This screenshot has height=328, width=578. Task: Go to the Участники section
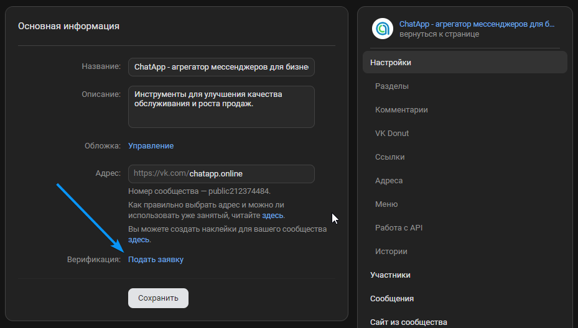click(x=390, y=275)
